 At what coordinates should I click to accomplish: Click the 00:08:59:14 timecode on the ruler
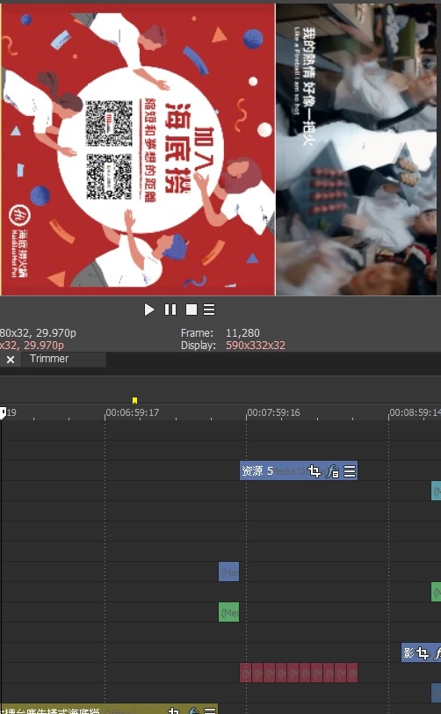coord(415,412)
